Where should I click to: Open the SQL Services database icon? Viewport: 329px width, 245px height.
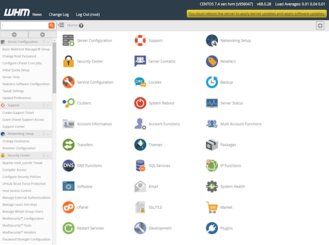[140, 166]
